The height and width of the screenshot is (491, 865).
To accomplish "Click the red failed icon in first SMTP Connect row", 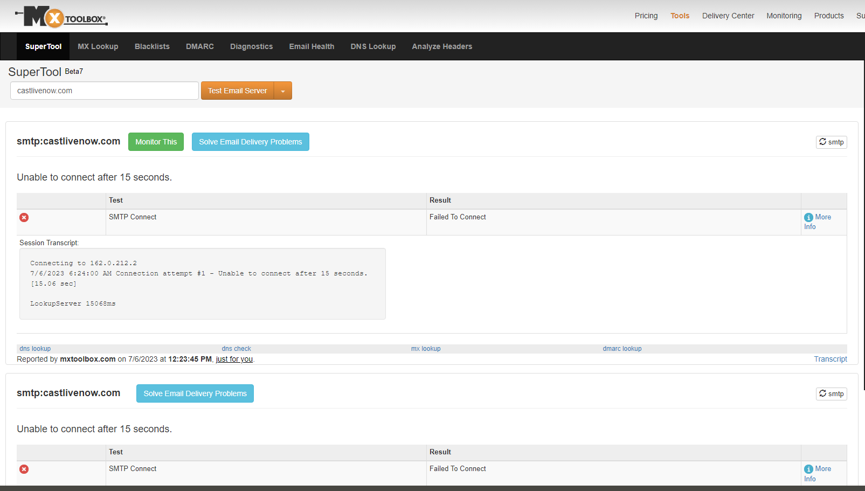I will pyautogui.click(x=24, y=217).
